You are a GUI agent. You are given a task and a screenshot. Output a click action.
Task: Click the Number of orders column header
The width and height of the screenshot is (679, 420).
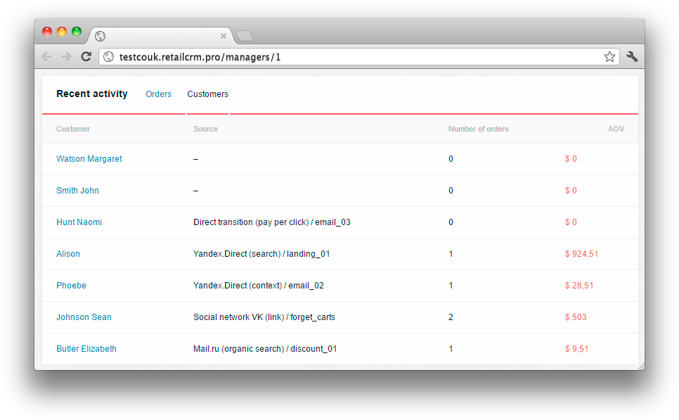tap(479, 129)
